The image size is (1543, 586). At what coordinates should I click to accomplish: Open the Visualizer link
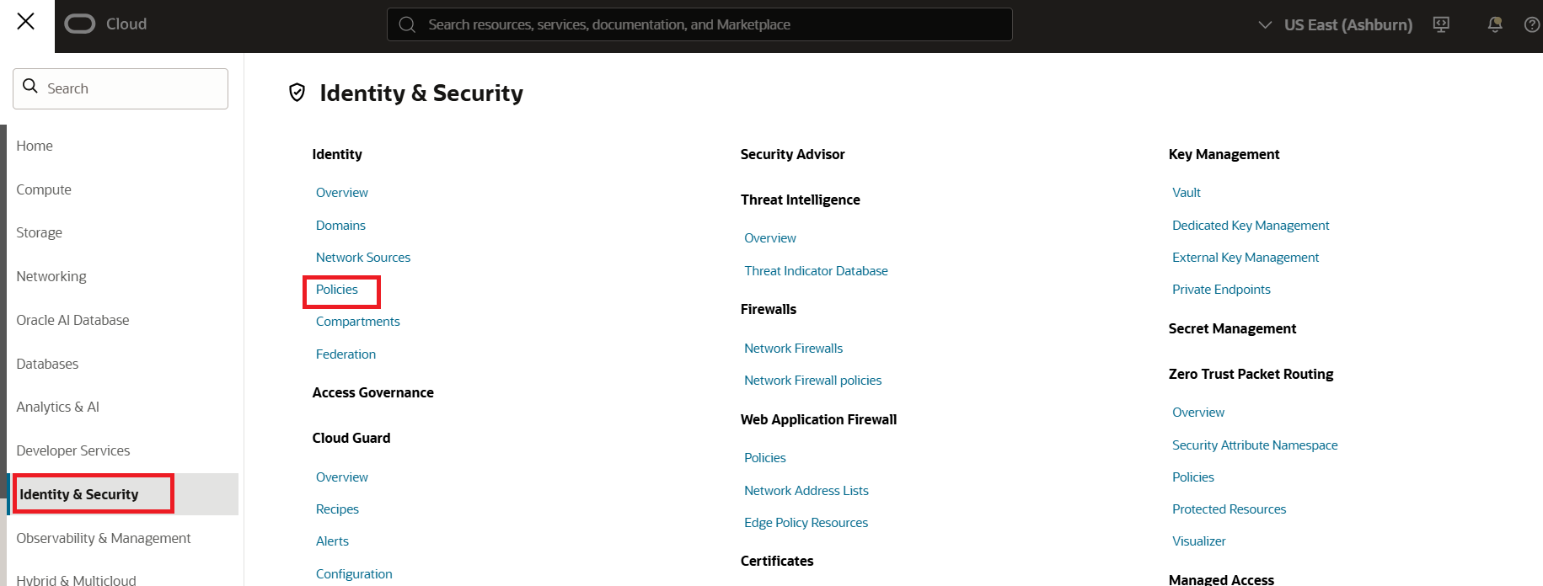[1199, 541]
